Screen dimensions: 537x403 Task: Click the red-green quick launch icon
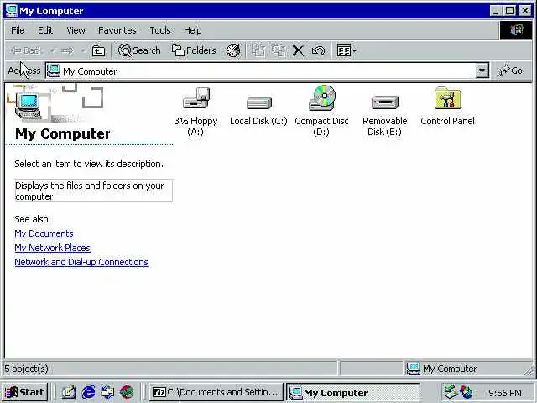[127, 392]
